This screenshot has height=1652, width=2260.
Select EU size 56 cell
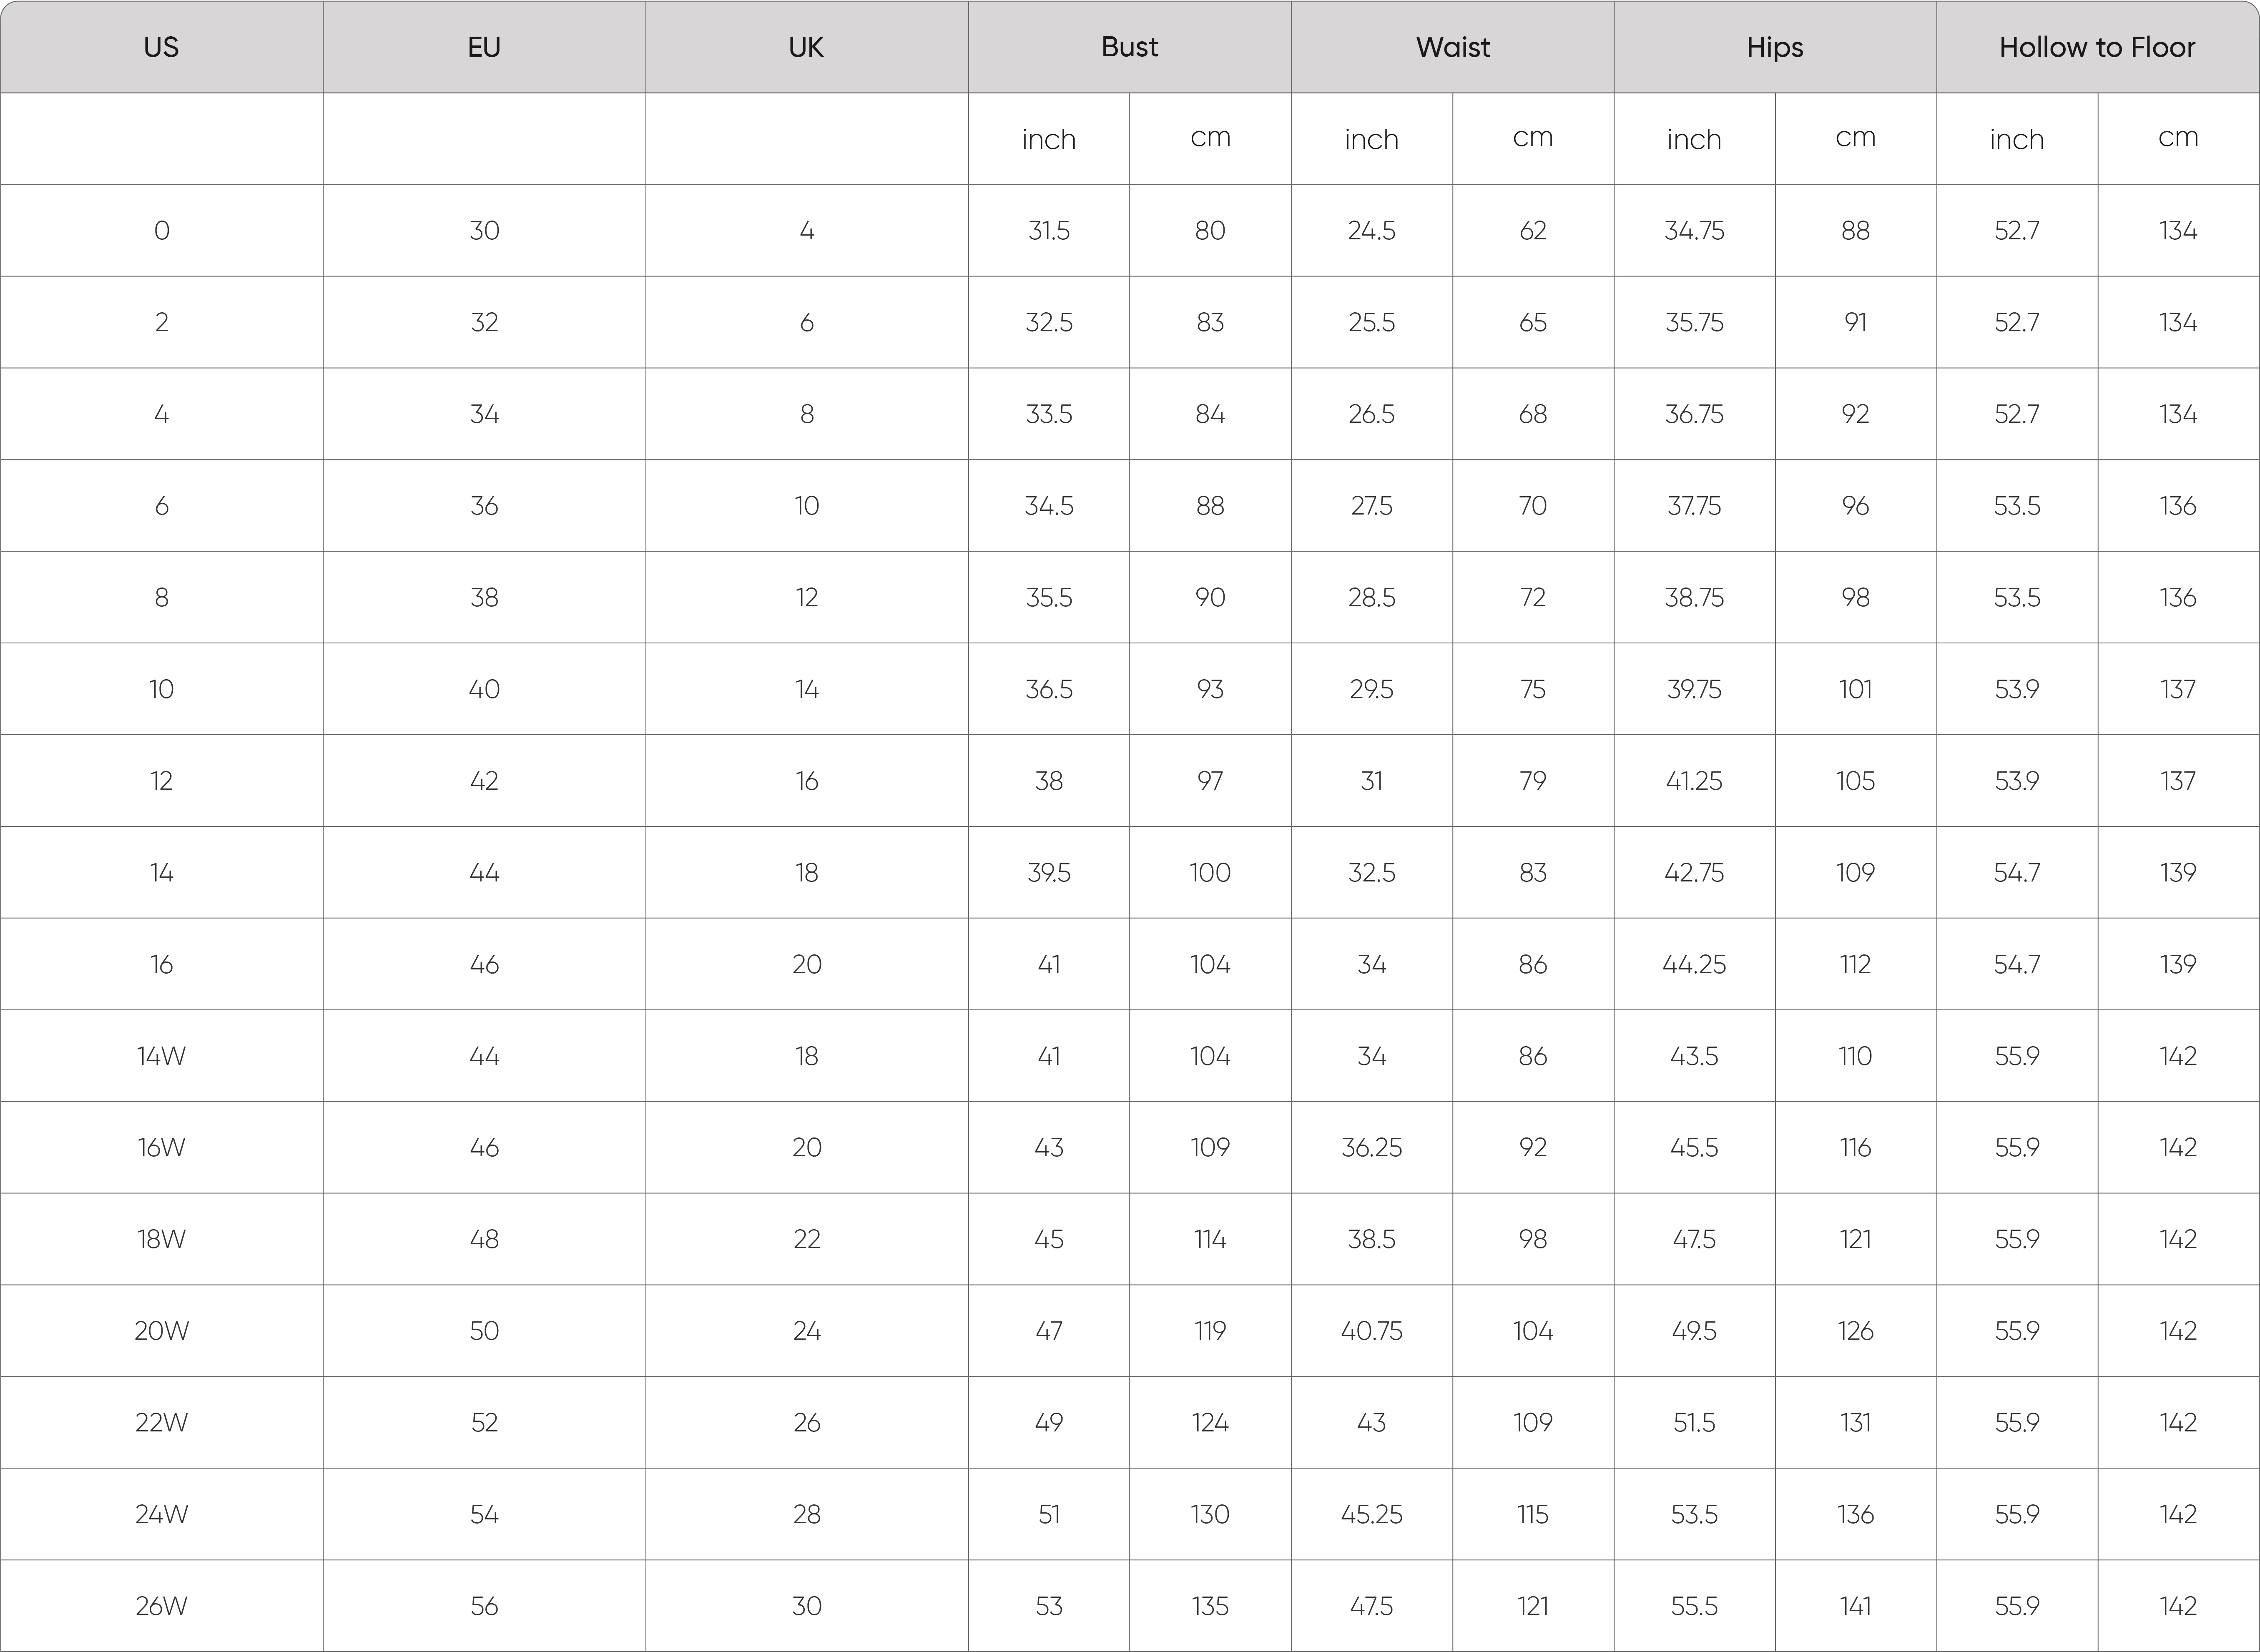tap(484, 1606)
